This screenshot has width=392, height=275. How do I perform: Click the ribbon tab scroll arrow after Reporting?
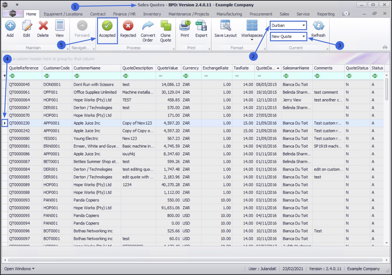coord(346,14)
